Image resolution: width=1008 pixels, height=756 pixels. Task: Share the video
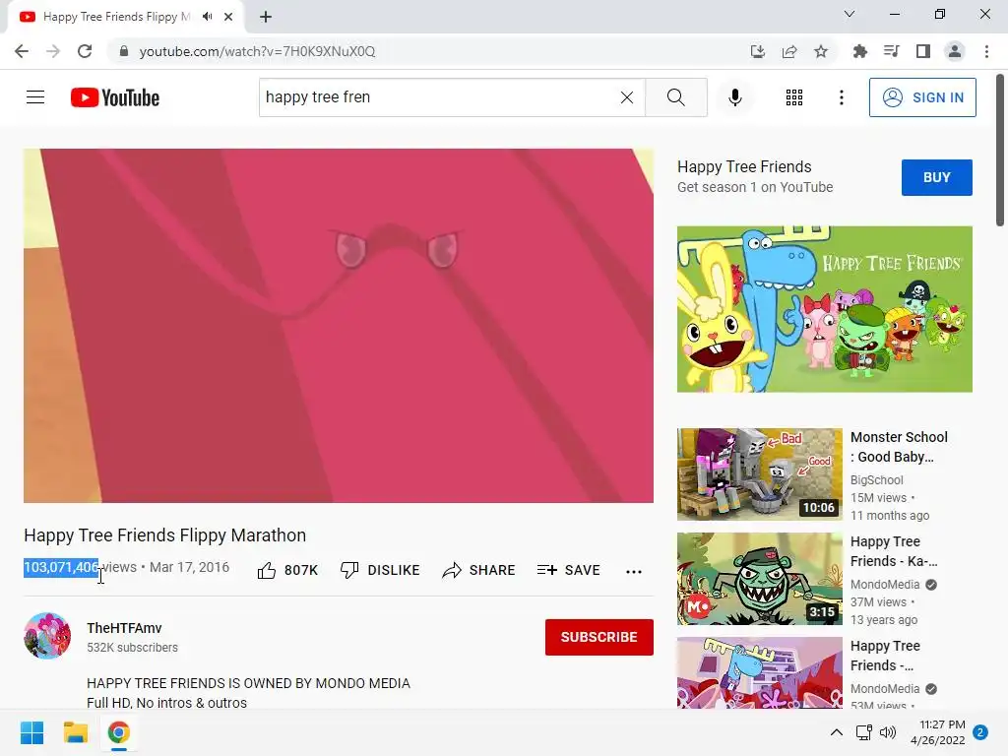point(479,570)
